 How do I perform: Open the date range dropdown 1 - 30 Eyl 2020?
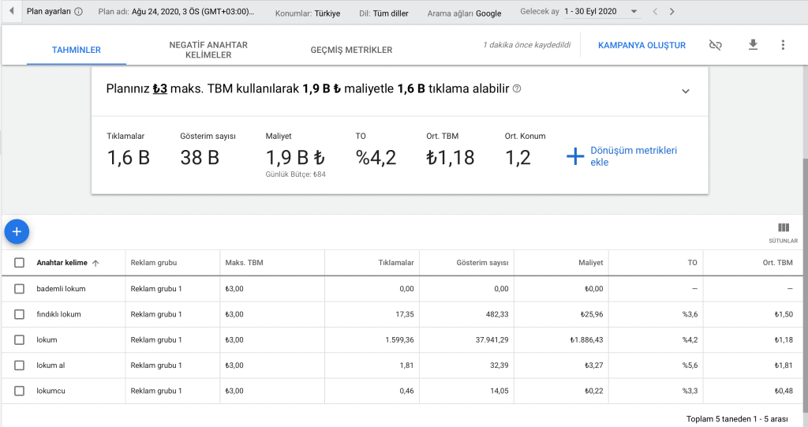[x=601, y=11]
